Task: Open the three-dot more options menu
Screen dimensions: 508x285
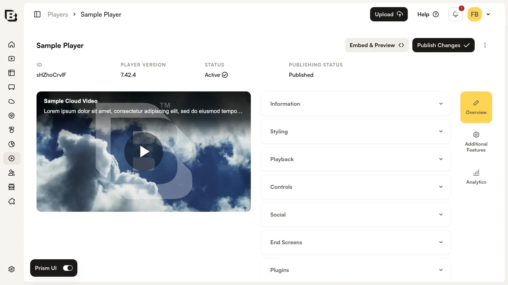Action: click(x=485, y=45)
